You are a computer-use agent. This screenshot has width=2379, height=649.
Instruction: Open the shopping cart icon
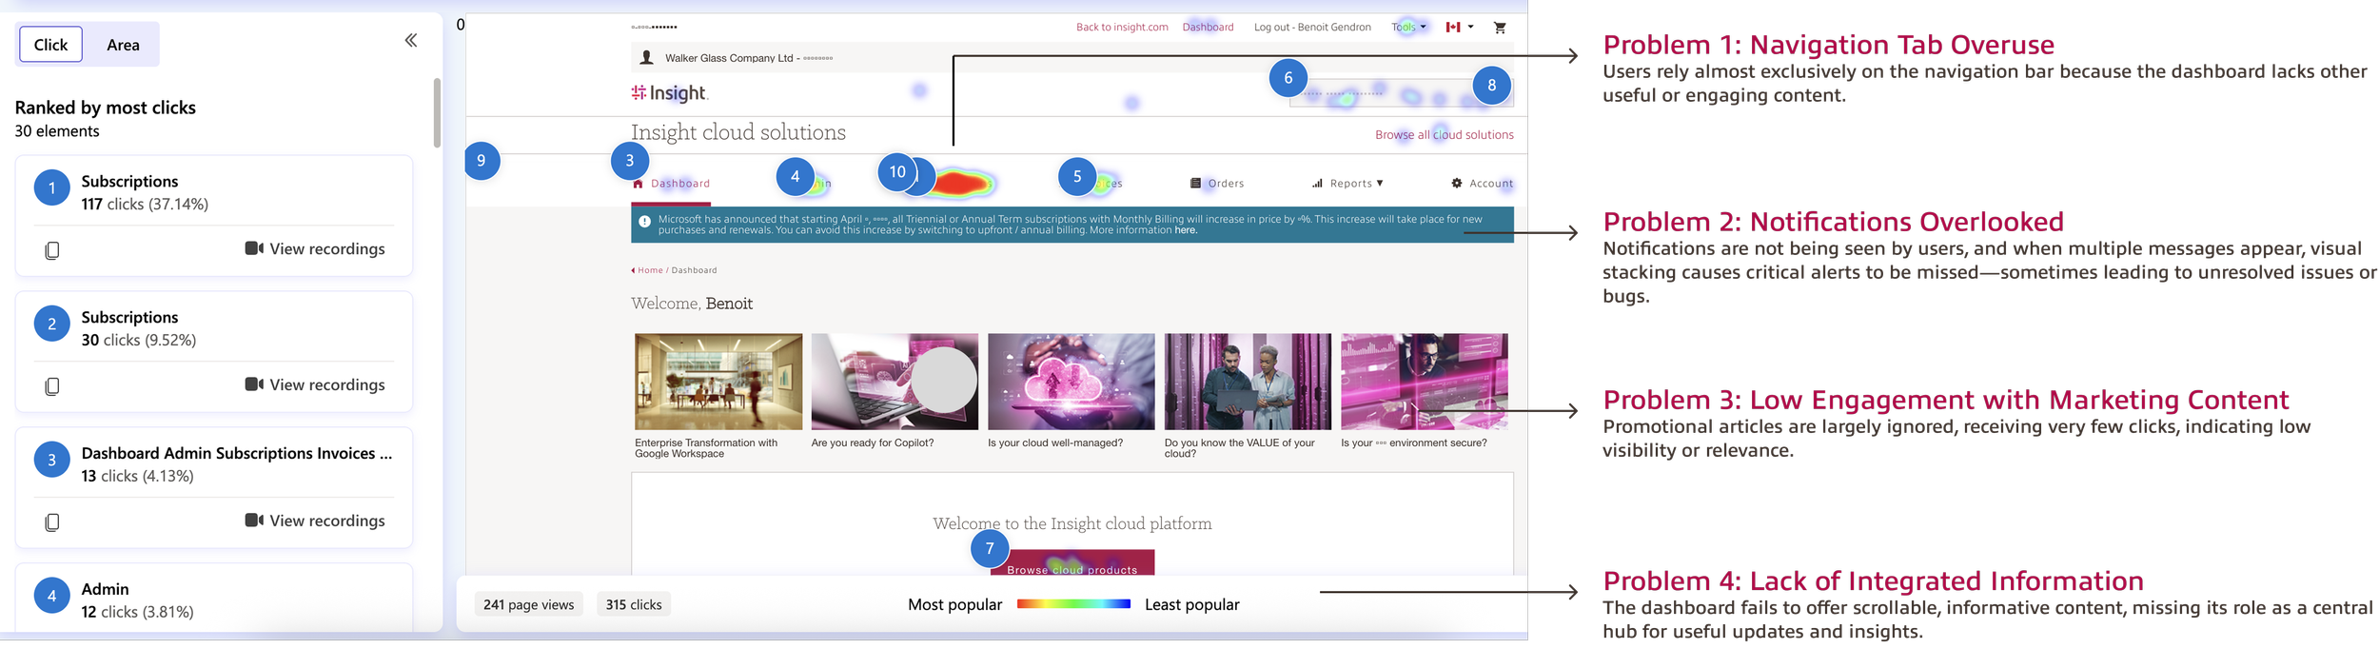click(1500, 28)
